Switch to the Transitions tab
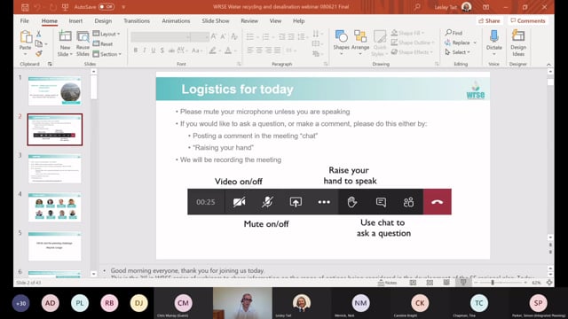The height and width of the screenshot is (319, 568). coord(137,21)
